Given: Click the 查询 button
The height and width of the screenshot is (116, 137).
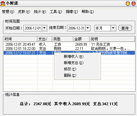Looking at the screenshot, I should pos(125,28).
